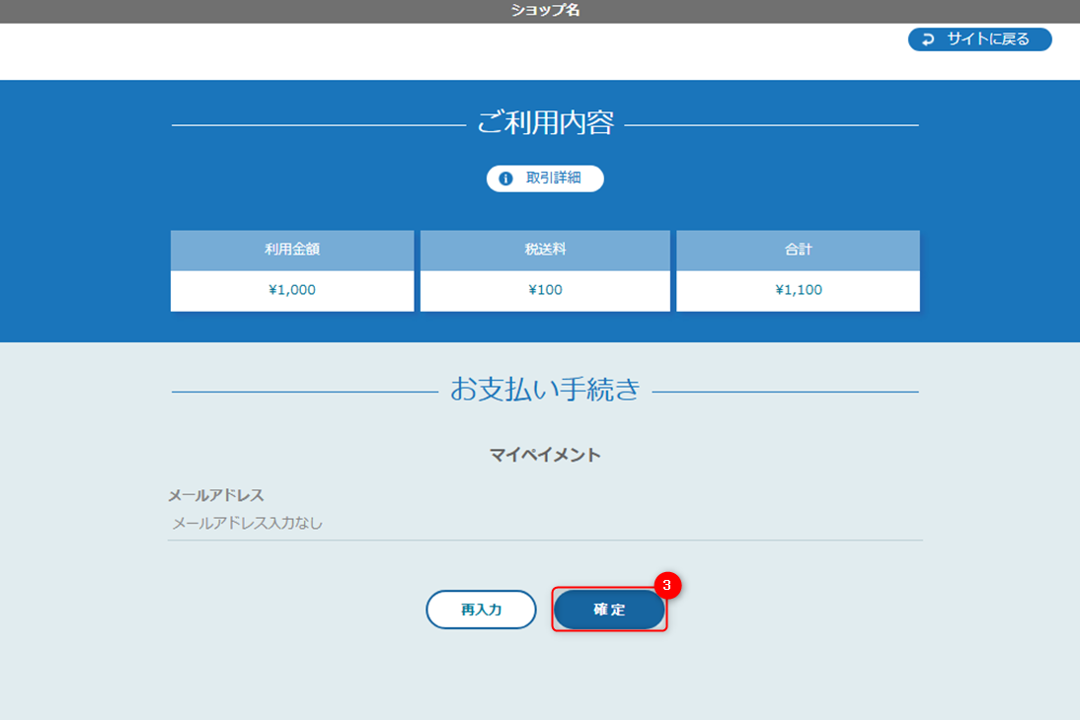The width and height of the screenshot is (1080, 720).
Task: Select the 合計 column header
Action: tap(798, 250)
